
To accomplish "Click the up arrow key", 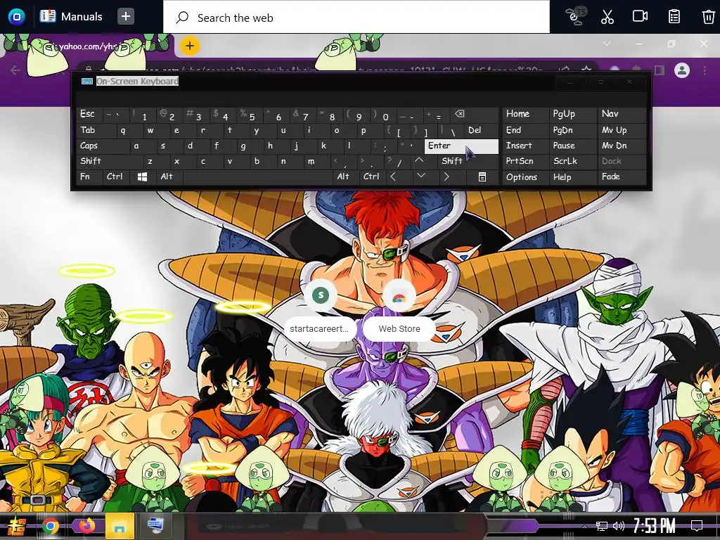I will [x=419, y=160].
